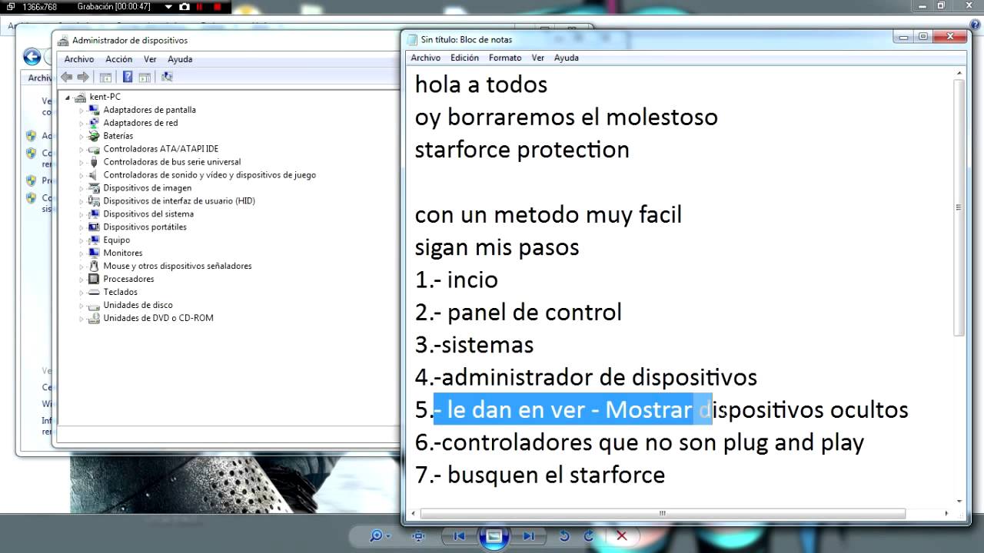Expand Adaptadores de pantalla node
984x553 pixels.
pyautogui.click(x=81, y=110)
